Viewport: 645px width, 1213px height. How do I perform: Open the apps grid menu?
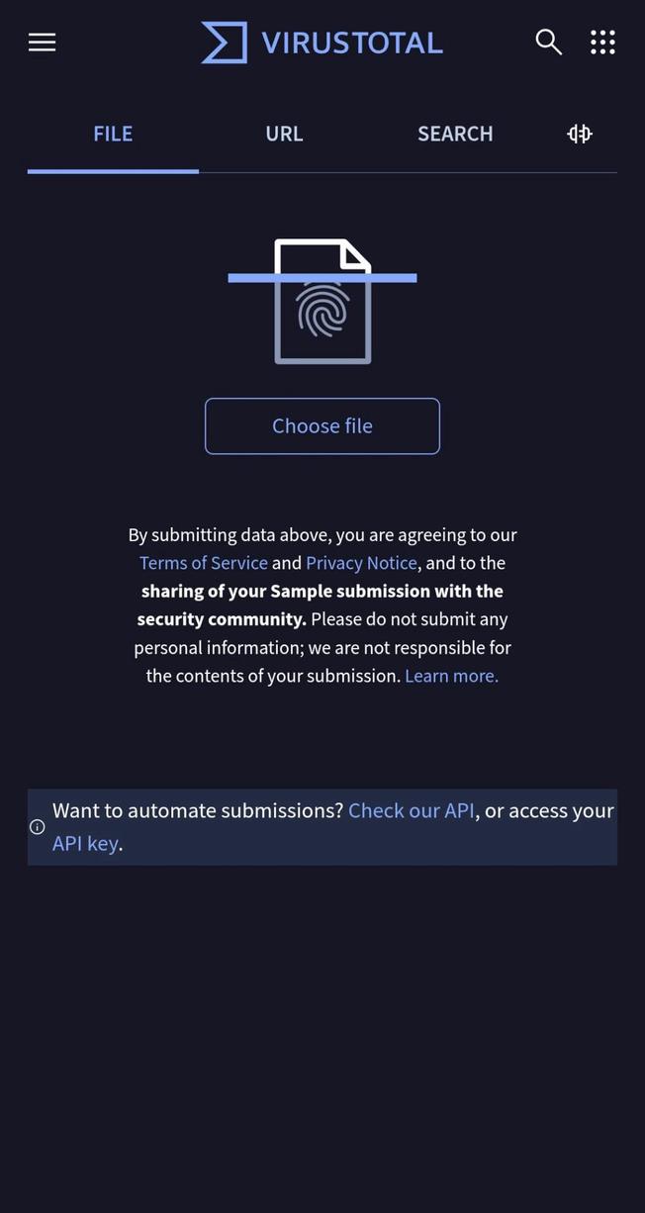[x=603, y=40]
